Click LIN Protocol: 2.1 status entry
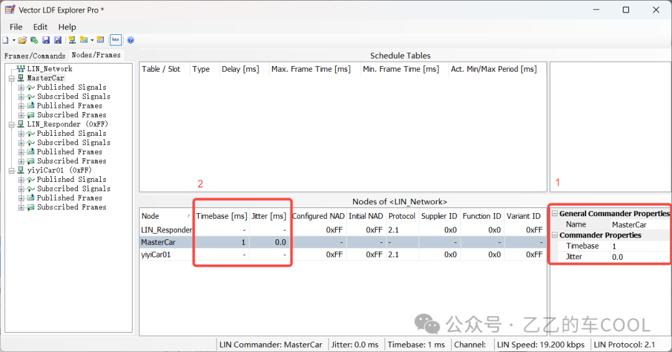Viewport: 672px width, 352px height. point(625,345)
